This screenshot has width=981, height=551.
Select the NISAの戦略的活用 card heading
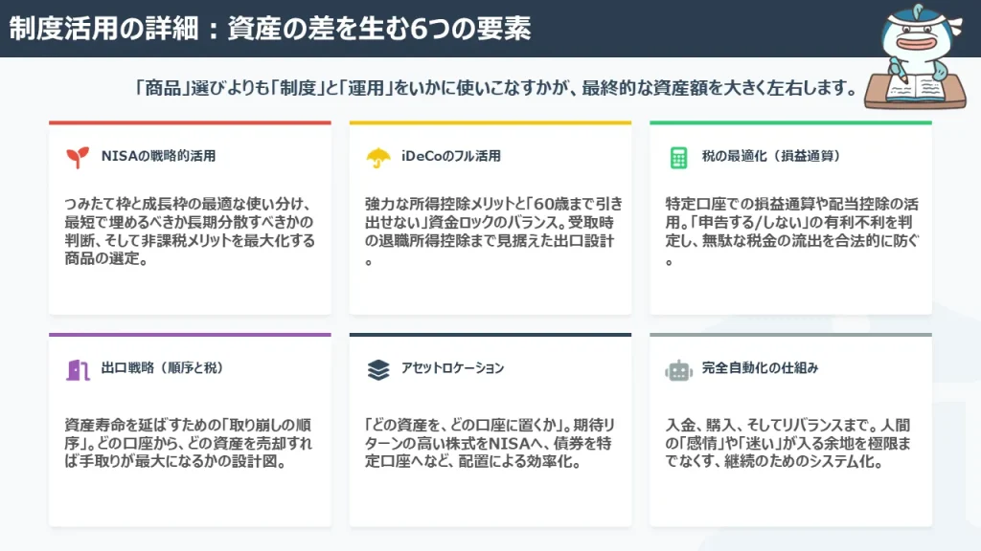click(158, 156)
